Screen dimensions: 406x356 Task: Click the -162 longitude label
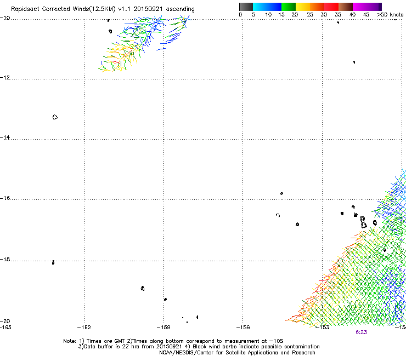[x=84, y=328]
